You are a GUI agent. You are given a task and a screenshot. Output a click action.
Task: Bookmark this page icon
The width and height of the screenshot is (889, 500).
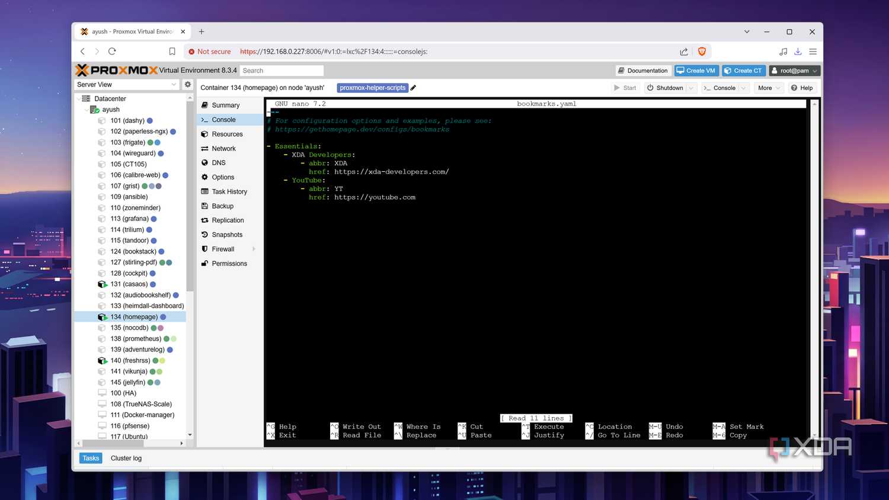point(172,52)
